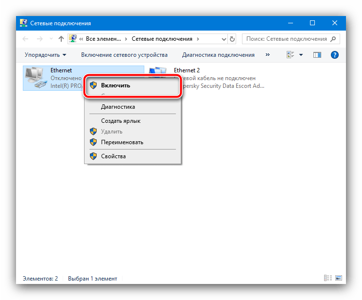Viewport: 362px width, 300px height.
Task: Switch to large icons view in status bar
Action: tap(339, 278)
